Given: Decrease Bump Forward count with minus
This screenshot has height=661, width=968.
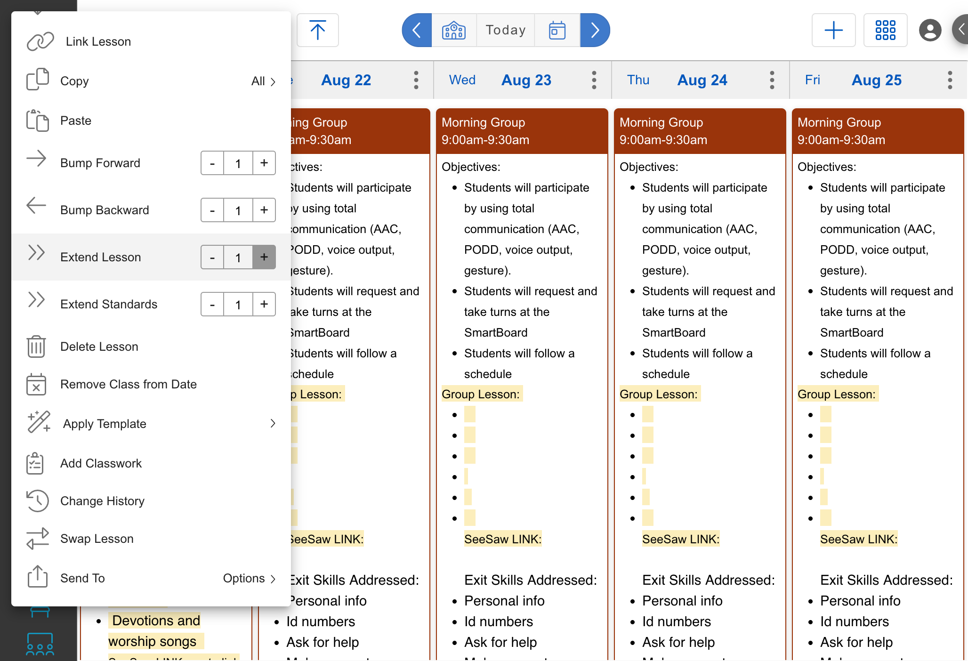Looking at the screenshot, I should tap(212, 163).
